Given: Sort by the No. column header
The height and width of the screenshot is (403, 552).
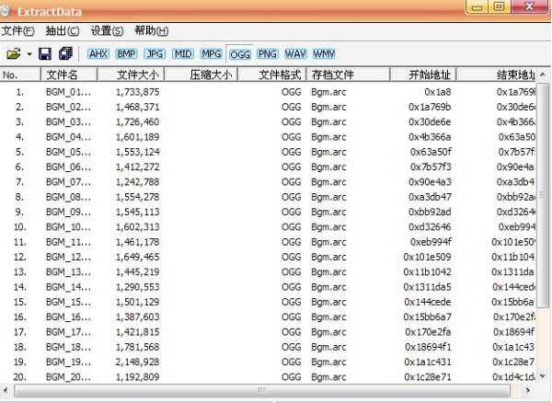Looking at the screenshot, I should (x=20, y=75).
